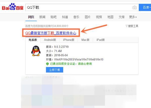This screenshot has height=108, width=151.
Task: Click the result count text 34,800,000个
Action: click(61, 26)
